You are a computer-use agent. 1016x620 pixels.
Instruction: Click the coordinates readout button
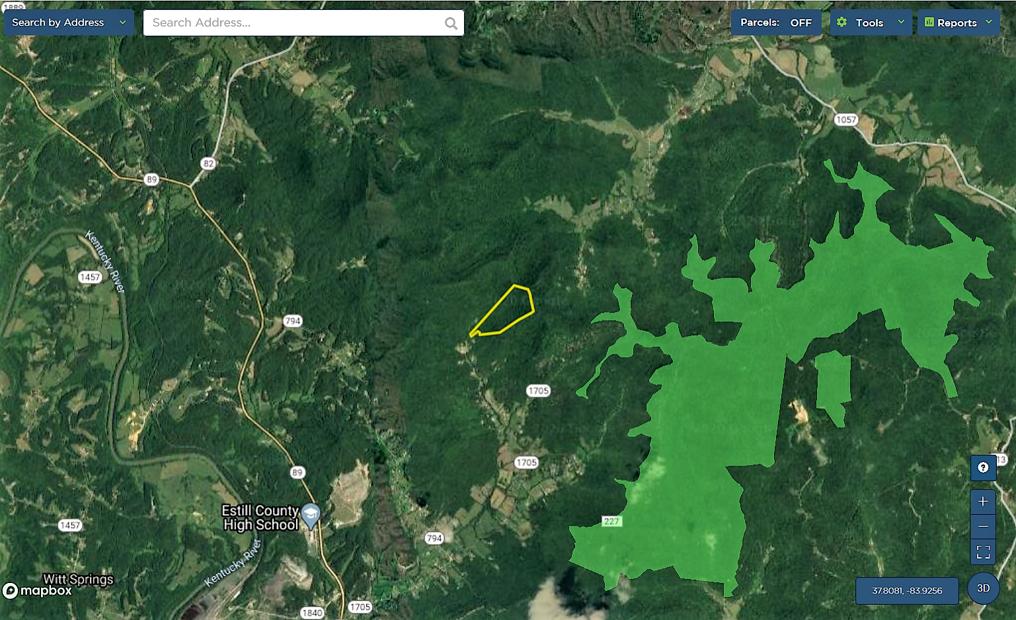(x=907, y=591)
